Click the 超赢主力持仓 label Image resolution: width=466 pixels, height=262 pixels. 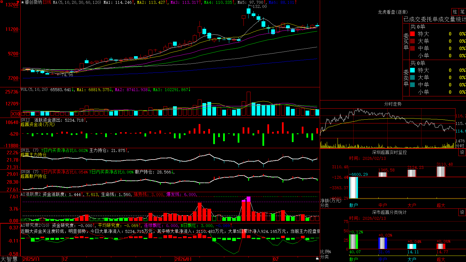[x=33, y=155]
